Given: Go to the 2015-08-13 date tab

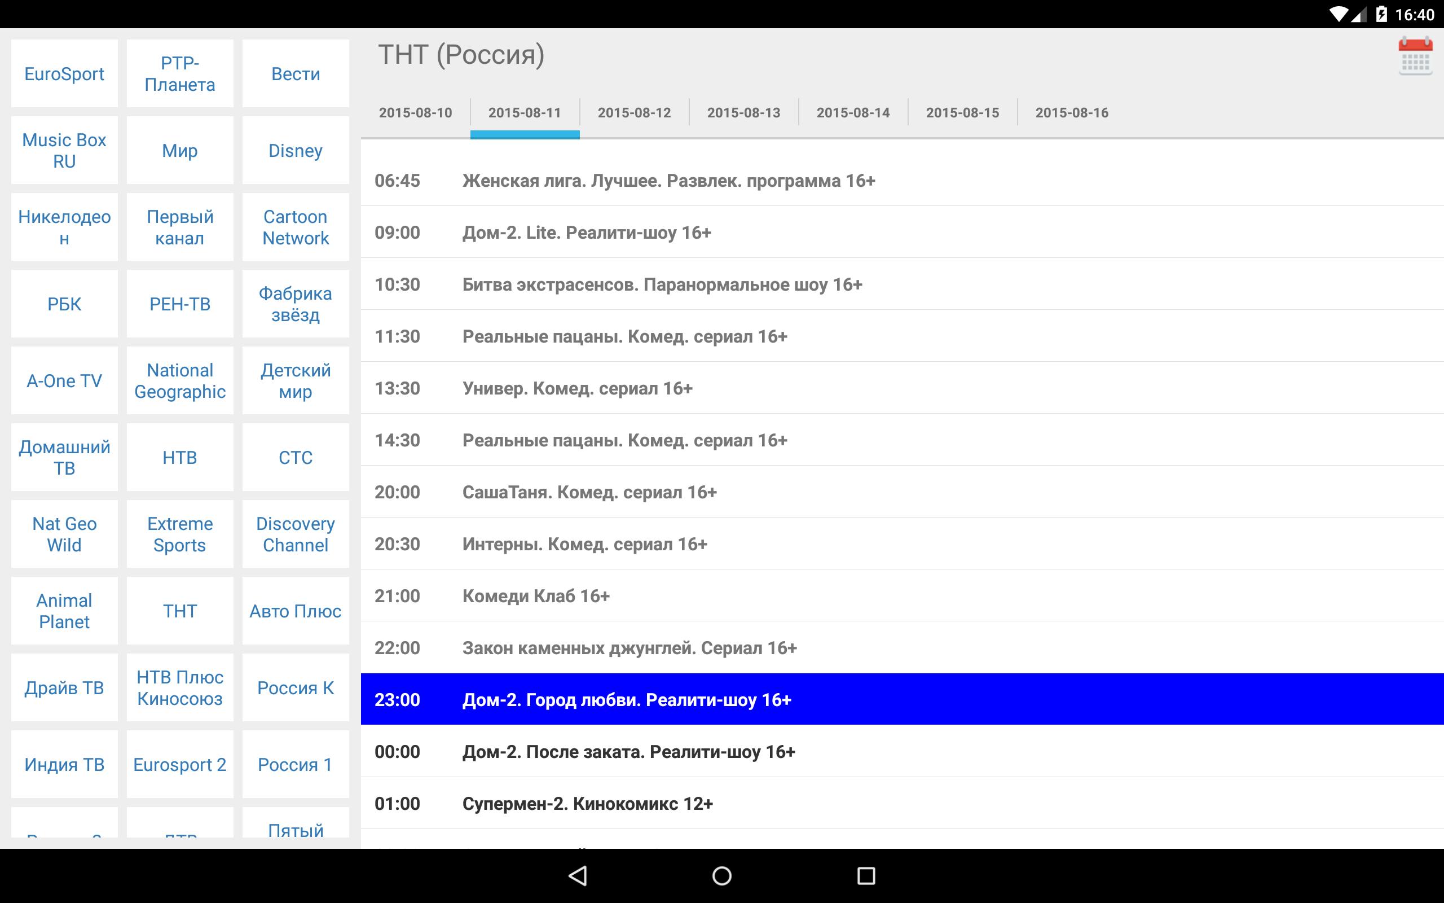Looking at the screenshot, I should (743, 112).
